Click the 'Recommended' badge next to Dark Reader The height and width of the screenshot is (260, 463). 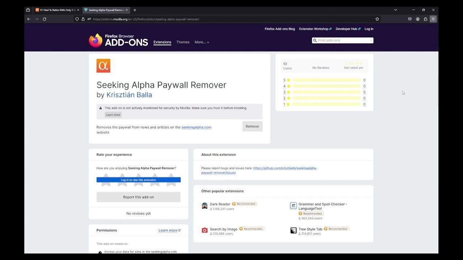pyautogui.click(x=245, y=204)
